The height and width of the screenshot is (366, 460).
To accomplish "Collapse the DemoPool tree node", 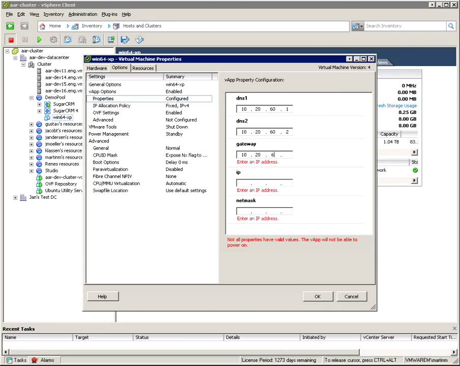I will (x=31, y=98).
